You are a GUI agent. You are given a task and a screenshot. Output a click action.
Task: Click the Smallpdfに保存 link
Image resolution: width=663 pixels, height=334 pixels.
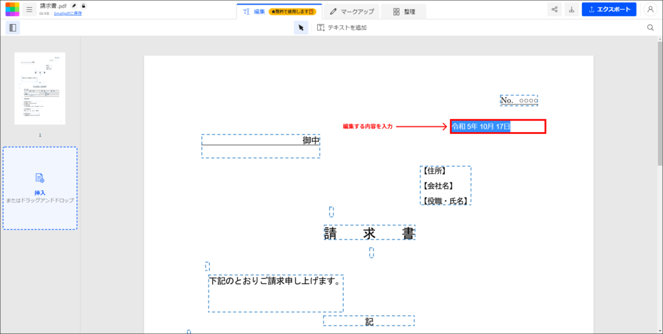pyautogui.click(x=67, y=14)
